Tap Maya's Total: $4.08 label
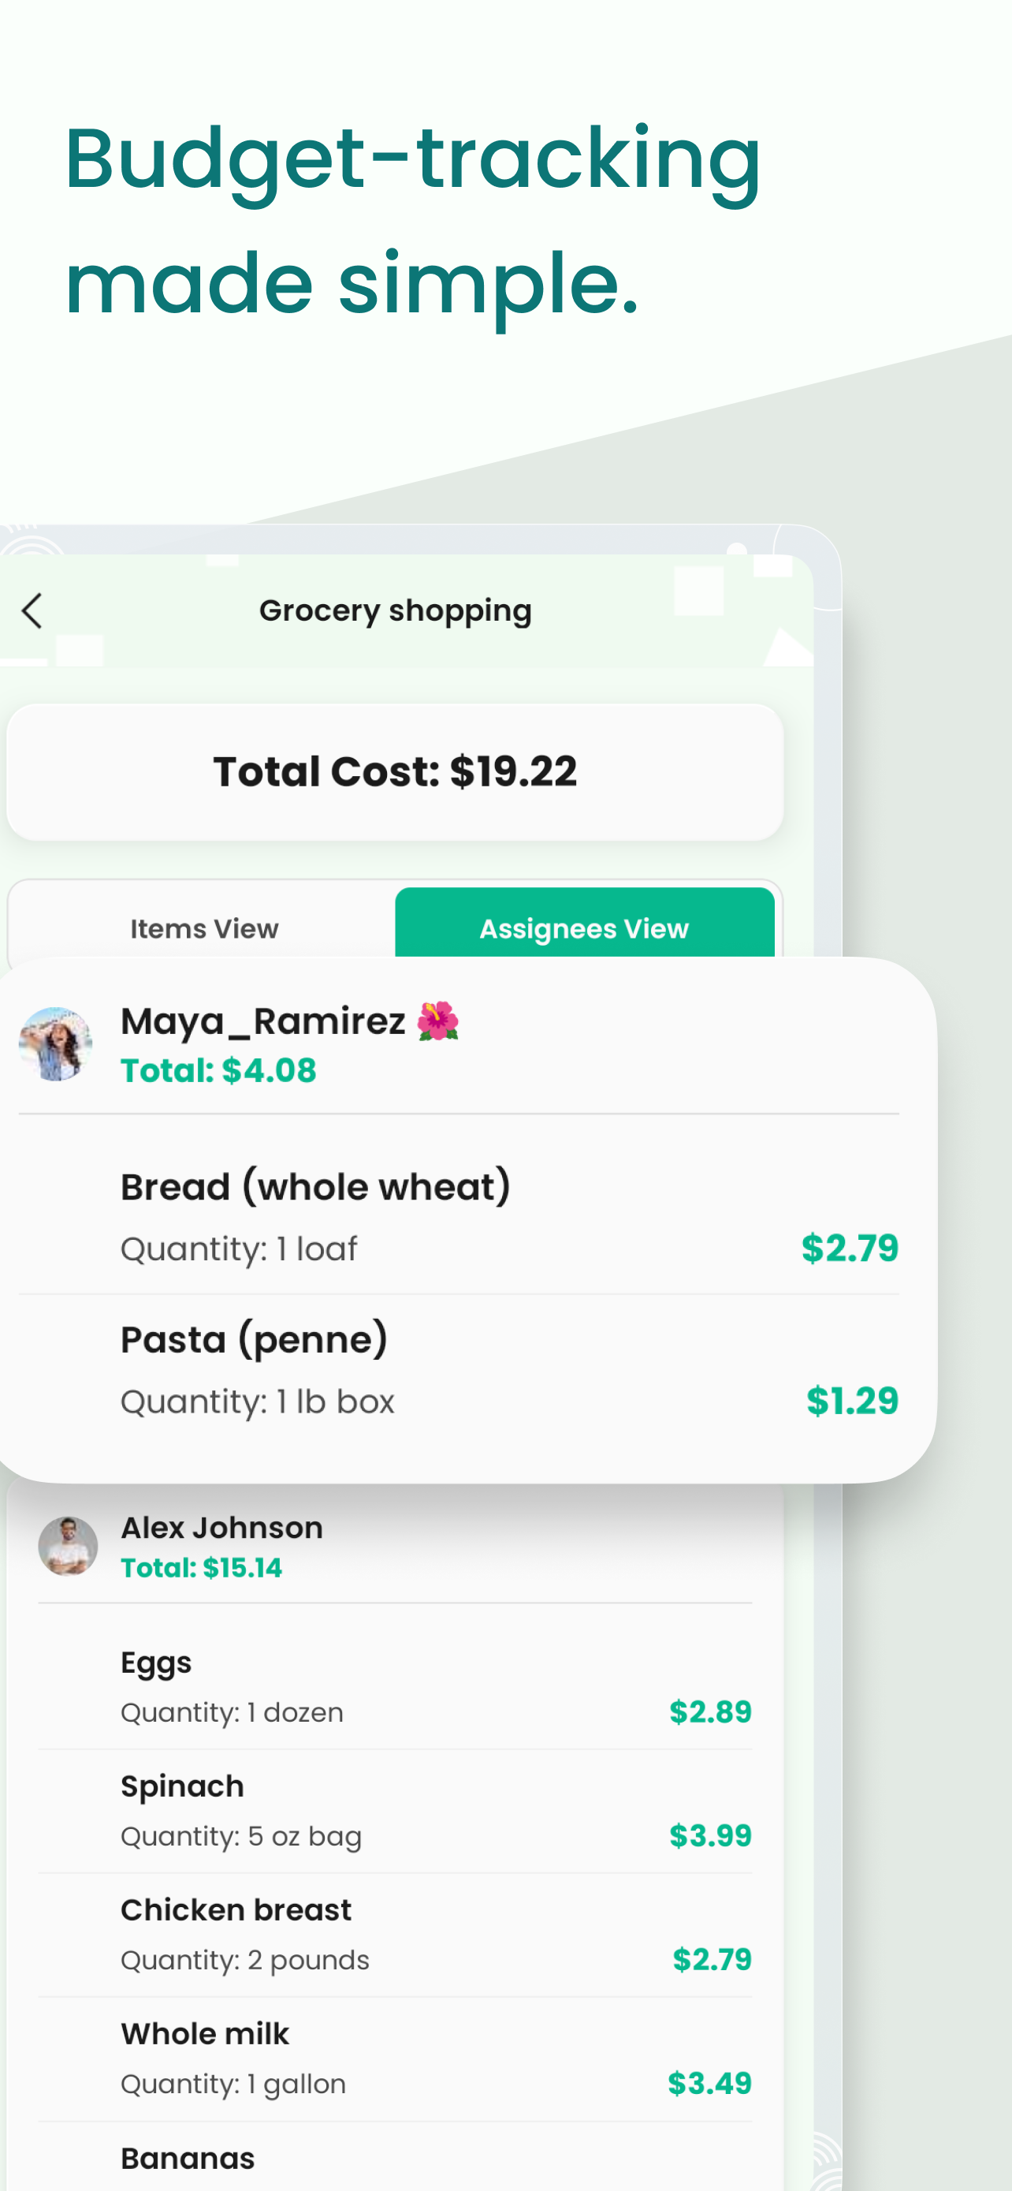This screenshot has height=2191, width=1012. point(218,1071)
